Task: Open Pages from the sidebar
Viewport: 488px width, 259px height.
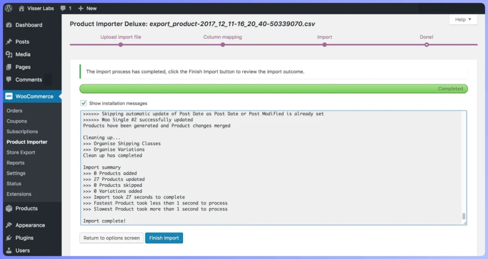Action: coord(23,67)
